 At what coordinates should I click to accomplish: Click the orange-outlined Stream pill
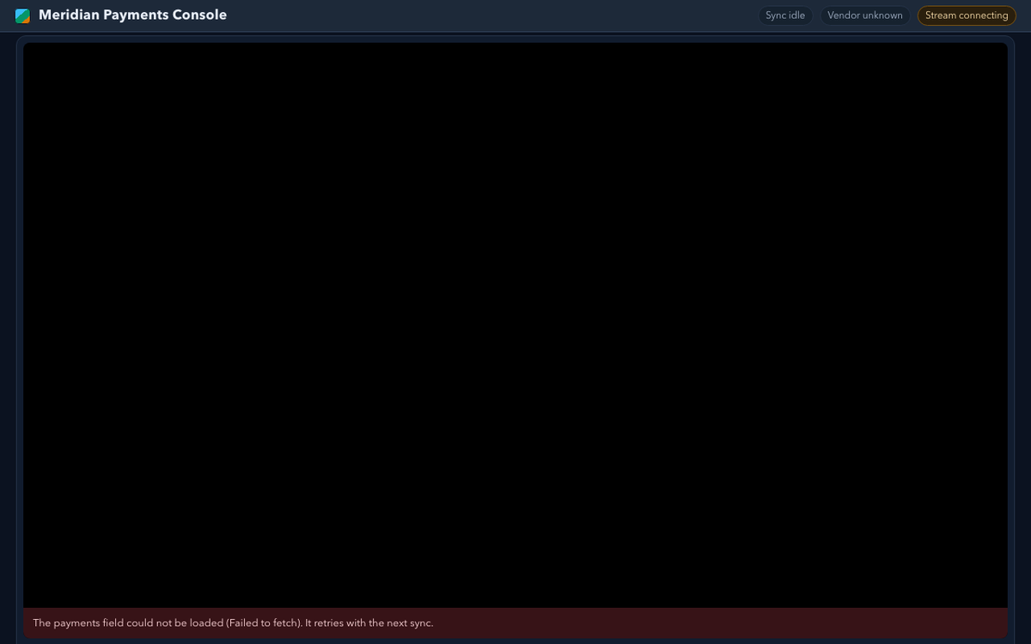click(x=967, y=15)
